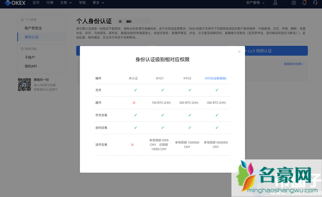The image size is (322, 197).
Task: Select 身份认证 in sidebar
Action: click(x=31, y=37)
